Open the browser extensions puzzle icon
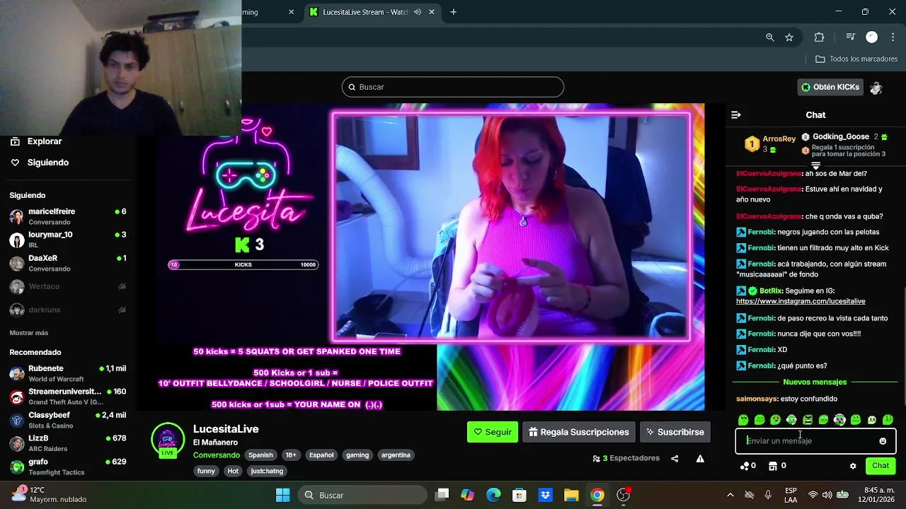The height and width of the screenshot is (509, 906). click(x=820, y=37)
